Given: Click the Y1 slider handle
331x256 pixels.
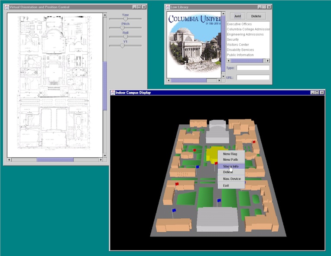Looking at the screenshot, I should click(122, 45).
